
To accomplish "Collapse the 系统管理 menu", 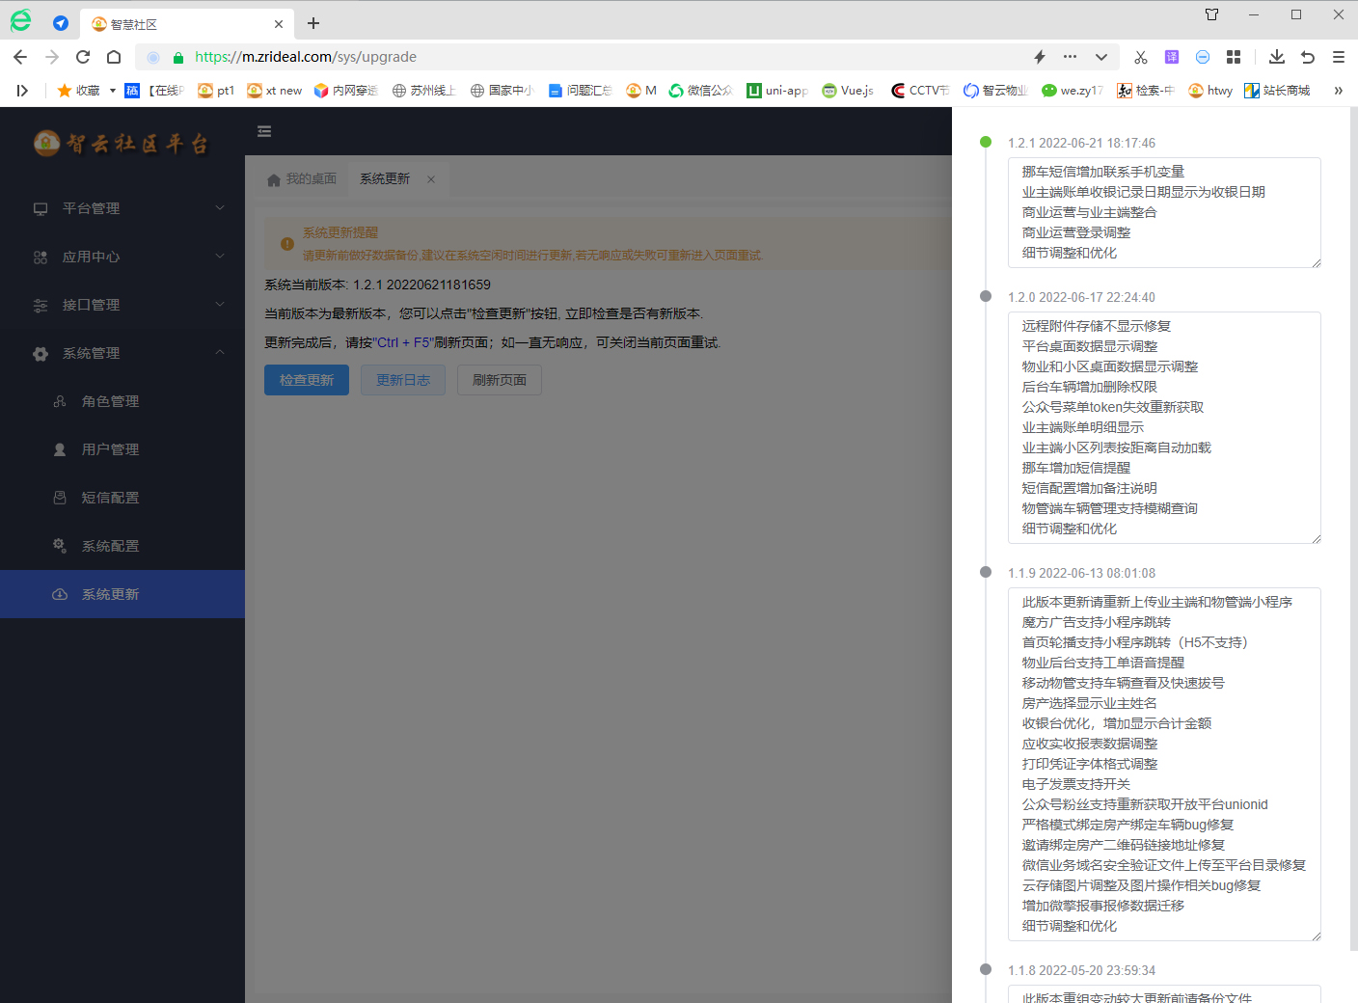I will (x=122, y=353).
